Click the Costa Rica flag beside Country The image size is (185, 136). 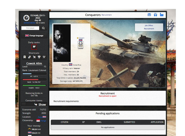pyautogui.click(x=71, y=64)
